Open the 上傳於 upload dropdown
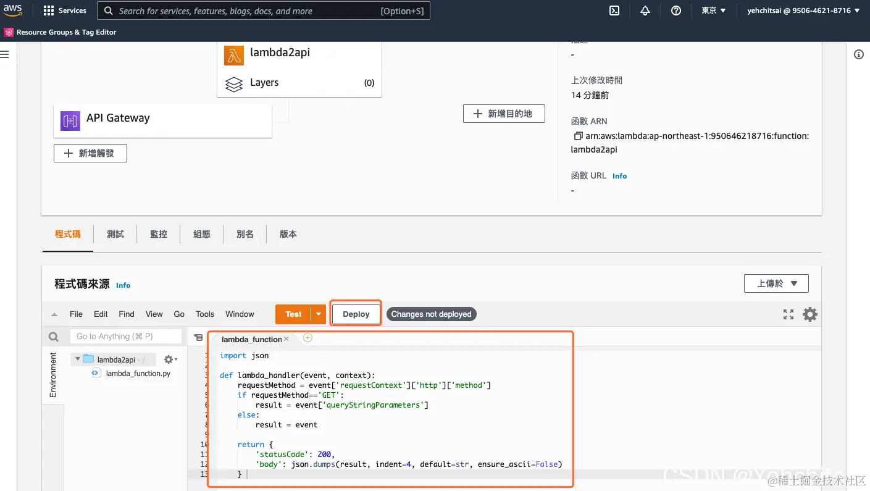Image resolution: width=870 pixels, height=491 pixels. (776, 283)
